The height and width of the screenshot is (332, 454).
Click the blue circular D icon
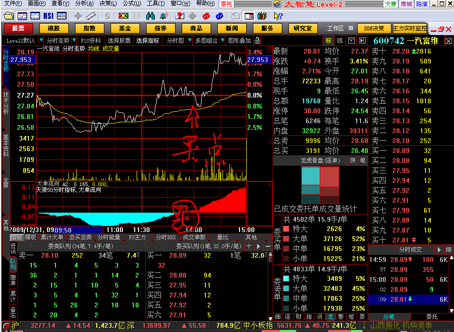click(220, 16)
